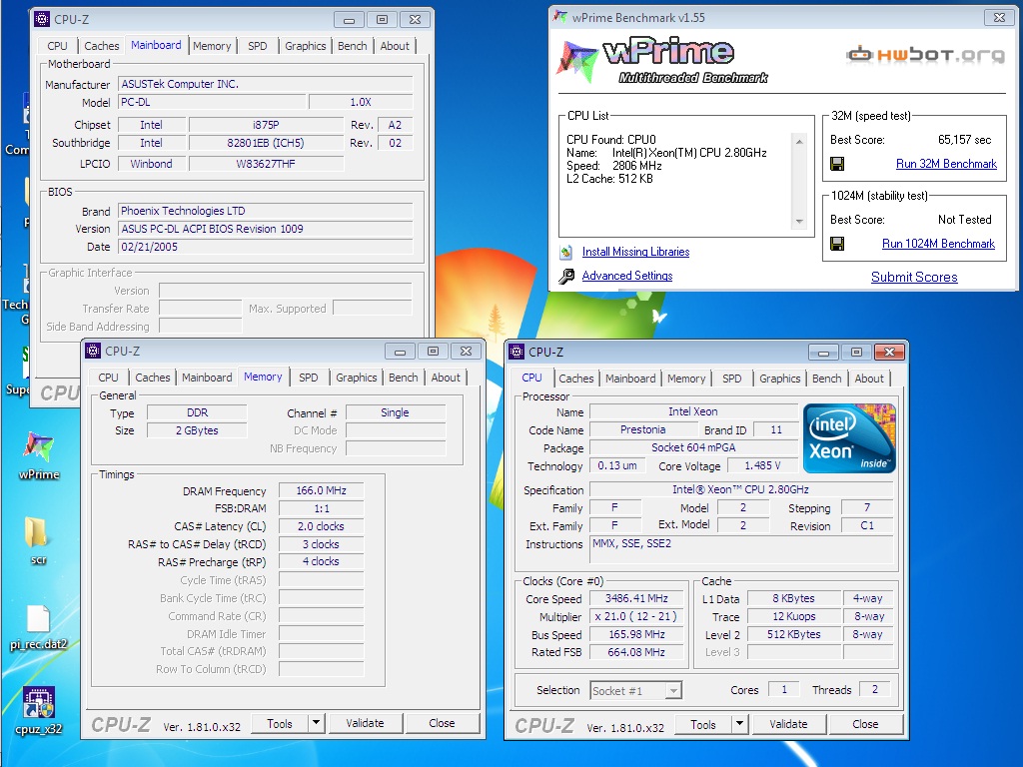Click Run 1024M Benchmark link

coord(938,244)
